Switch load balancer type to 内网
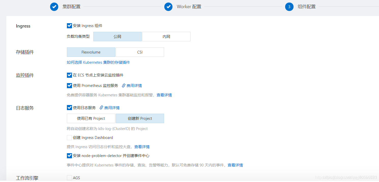This screenshot has width=379, height=182. [x=166, y=36]
